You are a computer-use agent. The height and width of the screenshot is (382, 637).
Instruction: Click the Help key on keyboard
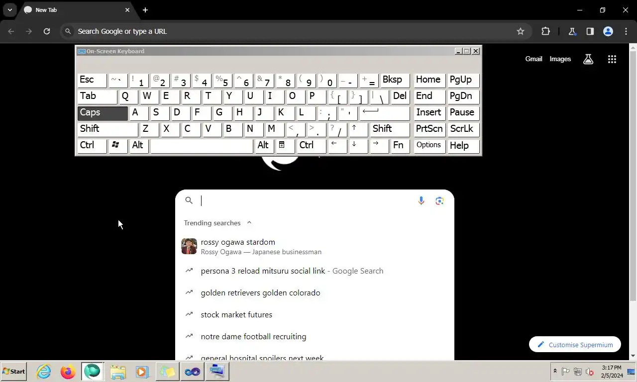(x=463, y=145)
